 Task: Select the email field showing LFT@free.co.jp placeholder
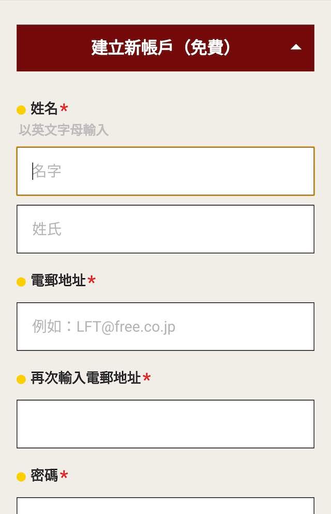tap(165, 326)
